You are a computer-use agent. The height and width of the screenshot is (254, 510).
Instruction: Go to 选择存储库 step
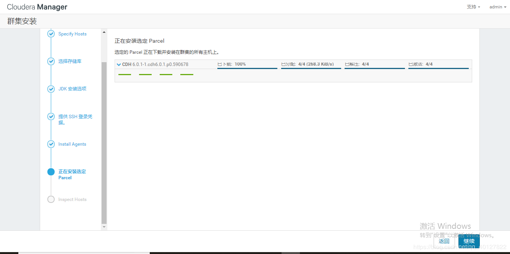tap(70, 61)
